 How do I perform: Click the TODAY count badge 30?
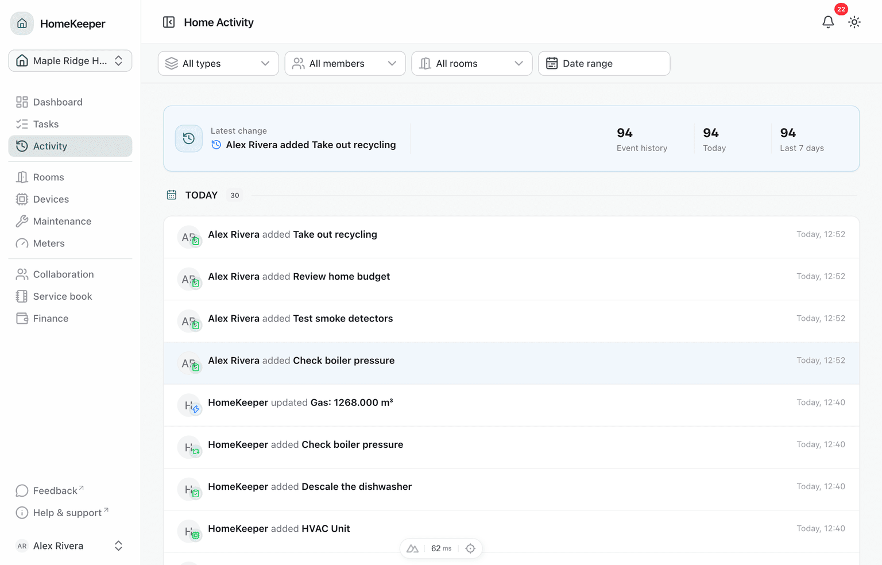(x=235, y=195)
